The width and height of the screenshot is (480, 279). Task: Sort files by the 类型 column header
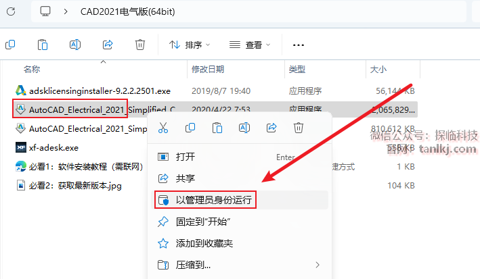click(x=297, y=70)
